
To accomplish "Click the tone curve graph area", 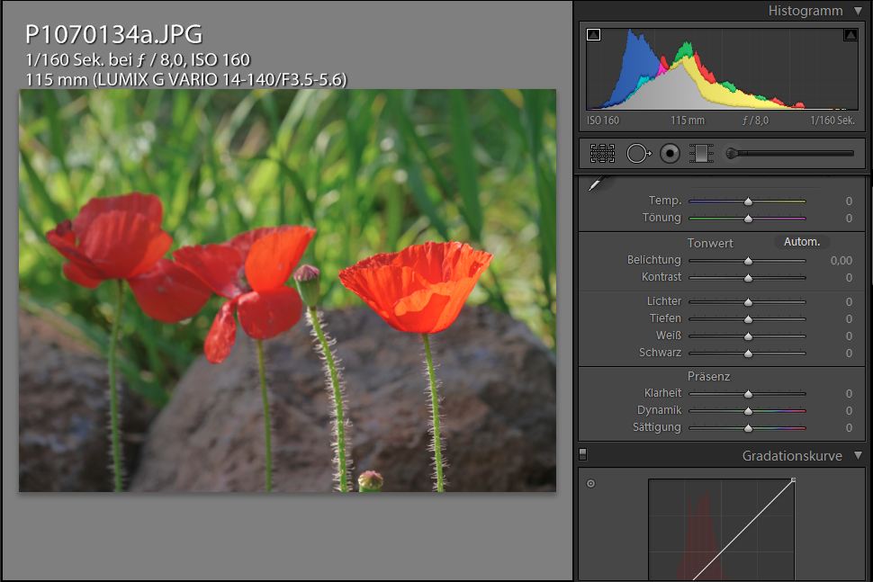I will tap(722, 530).
